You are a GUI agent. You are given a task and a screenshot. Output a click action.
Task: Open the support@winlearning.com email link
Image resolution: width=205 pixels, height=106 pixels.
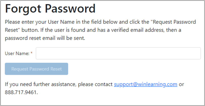coord(146,84)
